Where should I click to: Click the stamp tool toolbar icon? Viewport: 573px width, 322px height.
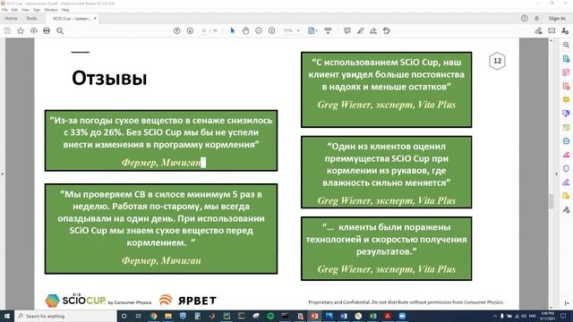[x=387, y=31]
